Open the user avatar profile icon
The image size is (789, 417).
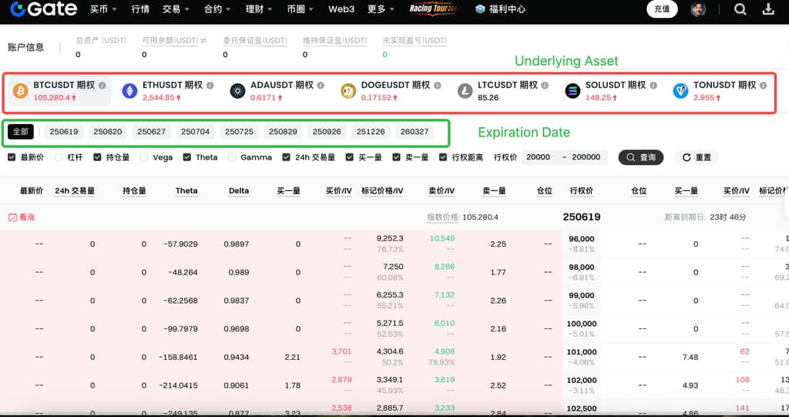click(x=698, y=10)
